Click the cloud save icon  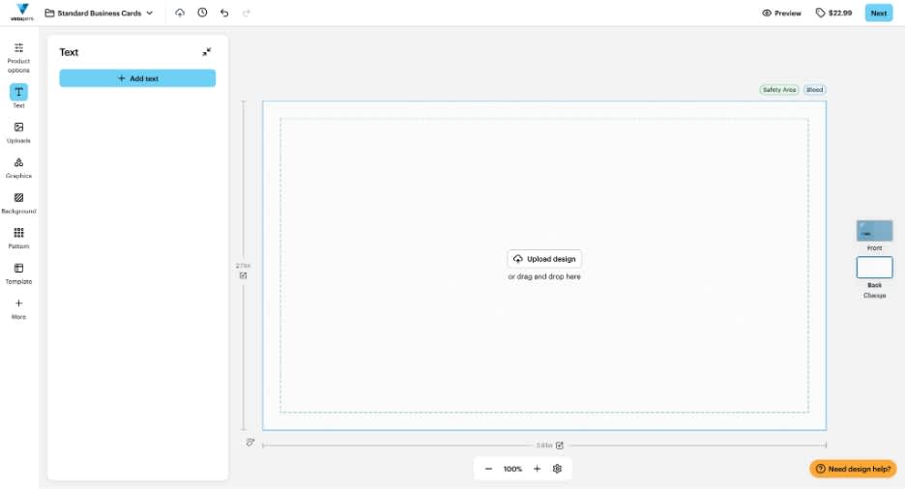click(x=180, y=13)
